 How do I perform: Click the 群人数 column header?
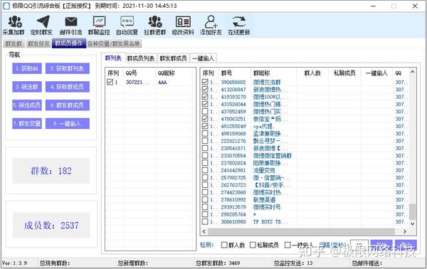click(312, 73)
